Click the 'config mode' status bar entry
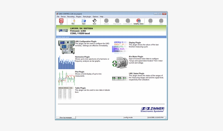The width and height of the screenshot is (223, 131). (x=128, y=117)
